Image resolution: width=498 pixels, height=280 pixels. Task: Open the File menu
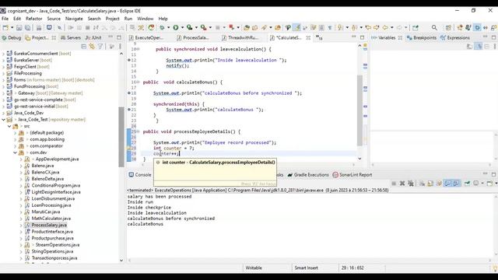tap(5, 19)
